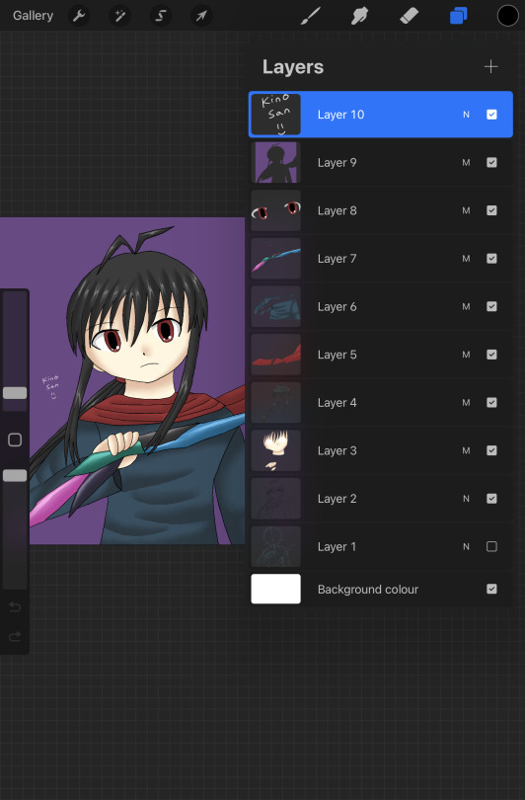Toggle visibility of Layer 7
525x800 pixels.
tap(491, 258)
